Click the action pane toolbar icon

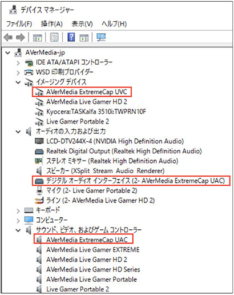coord(84,38)
